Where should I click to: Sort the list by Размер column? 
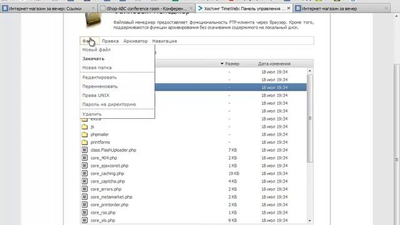pos(232,64)
